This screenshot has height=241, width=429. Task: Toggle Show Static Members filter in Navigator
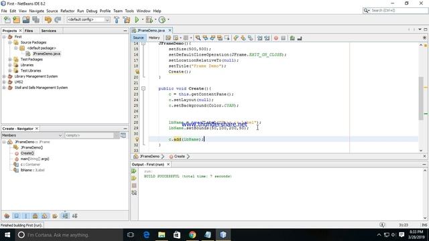(26, 216)
